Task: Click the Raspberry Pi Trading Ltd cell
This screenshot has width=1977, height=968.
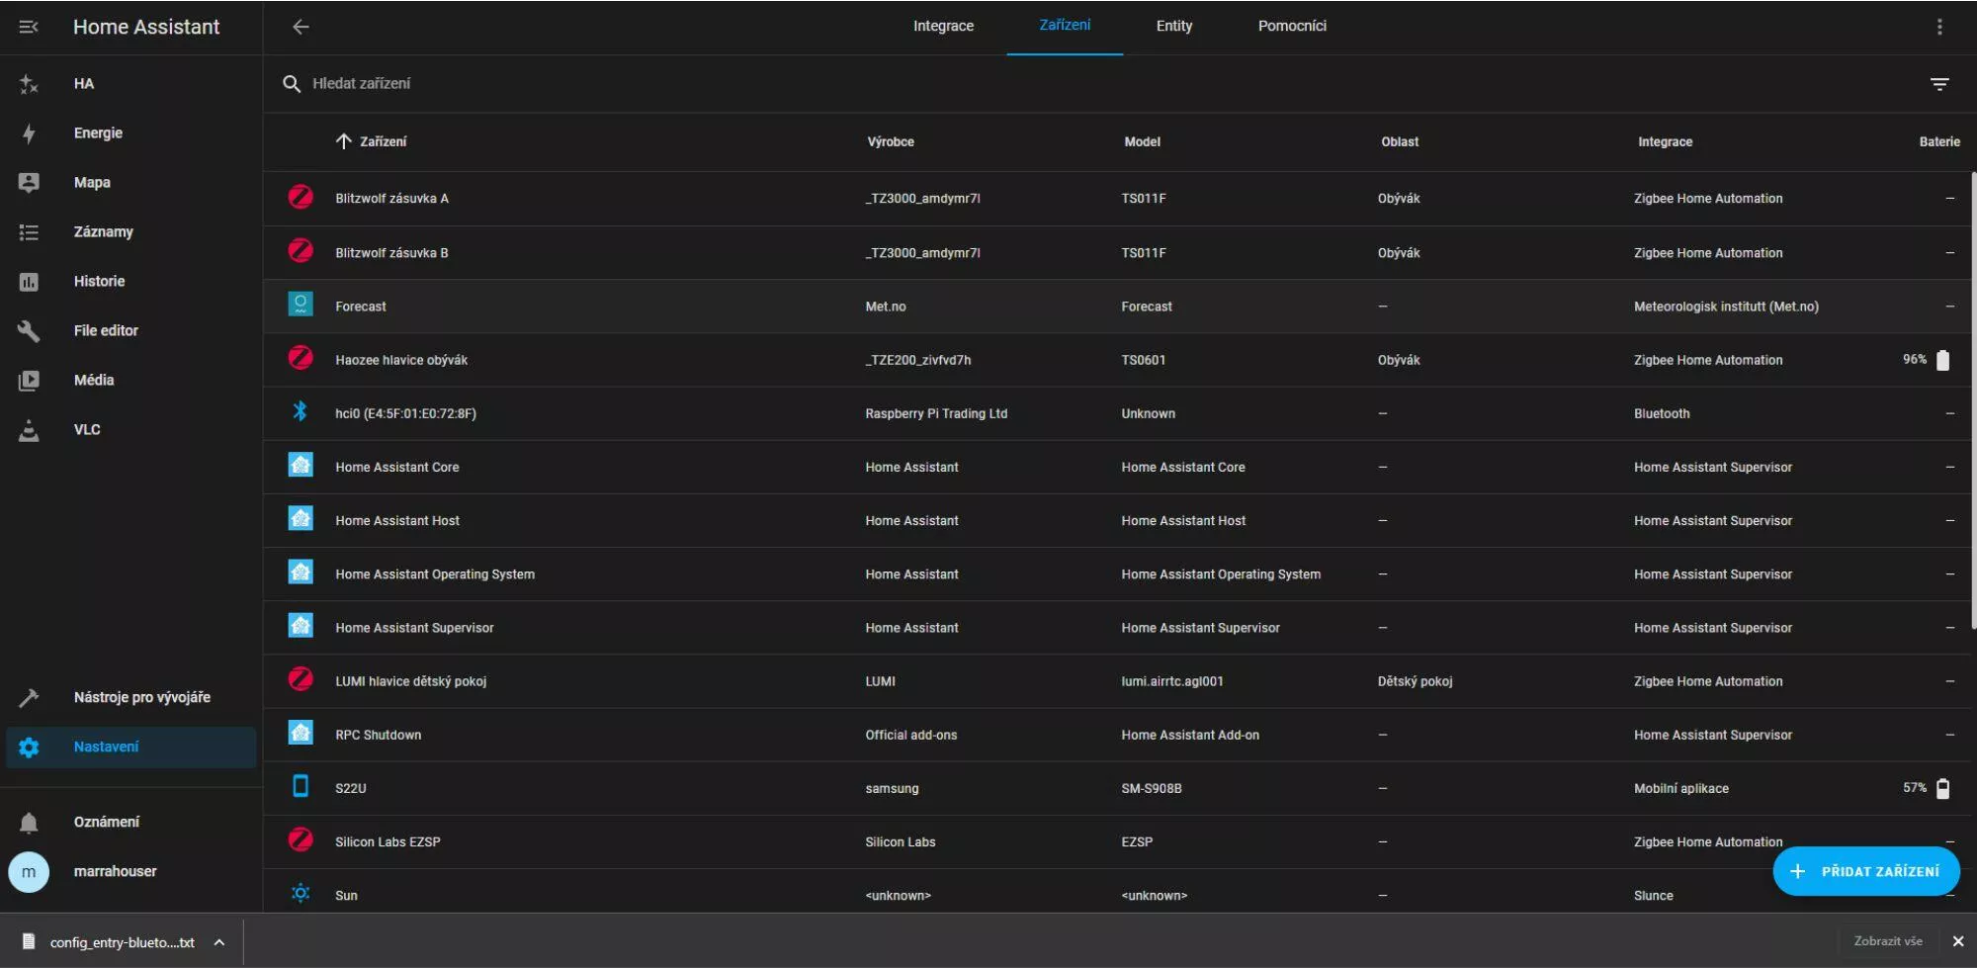Action: click(936, 413)
